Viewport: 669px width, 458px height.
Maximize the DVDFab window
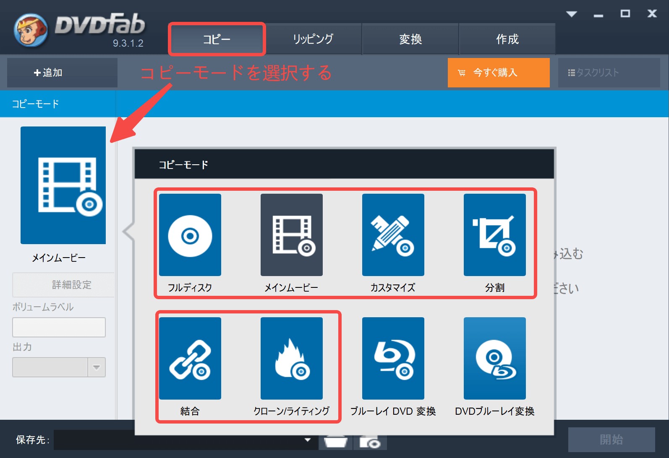625,13
